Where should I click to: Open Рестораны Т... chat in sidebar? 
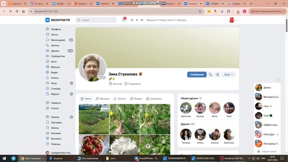(x=267, y=144)
